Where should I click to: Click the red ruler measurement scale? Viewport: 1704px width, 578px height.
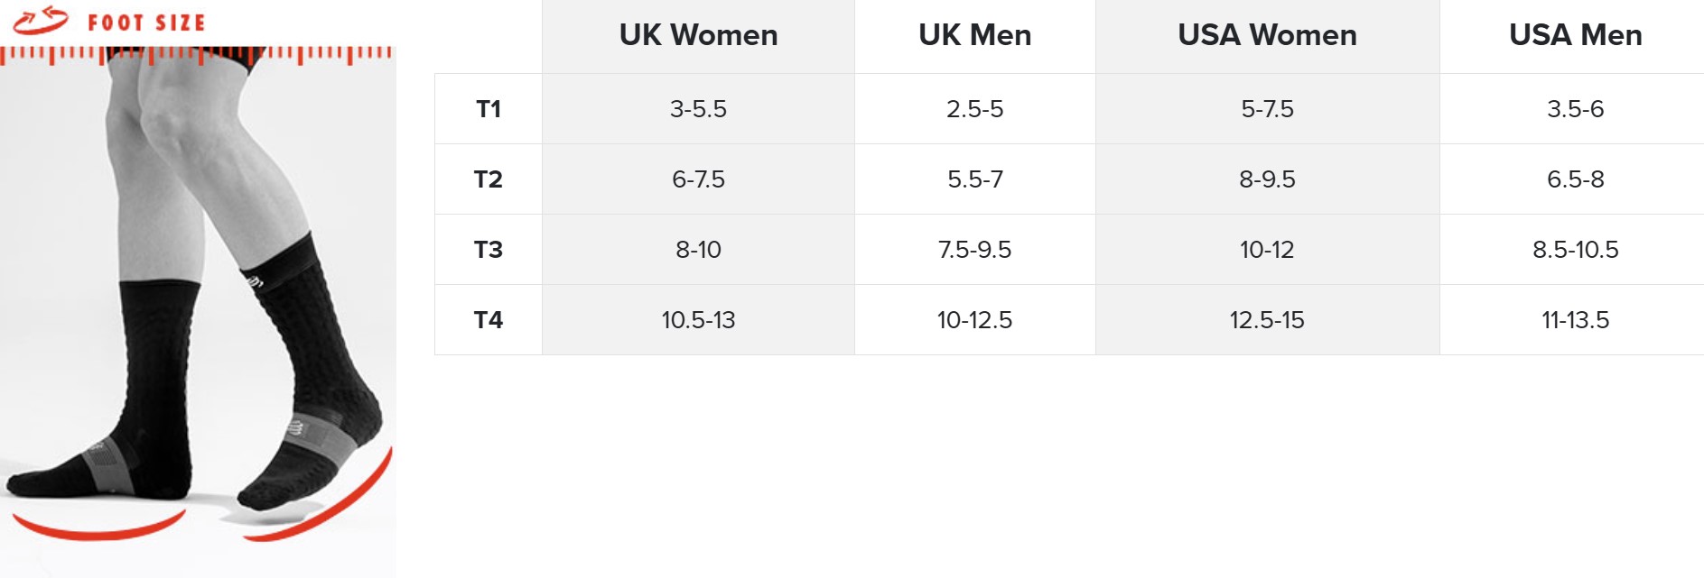pyautogui.click(x=197, y=56)
